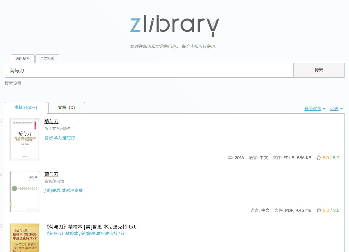349x252 pixels.
Task: Open author link 鲁思·本尼迪克特 in first result
Action: click(x=60, y=138)
